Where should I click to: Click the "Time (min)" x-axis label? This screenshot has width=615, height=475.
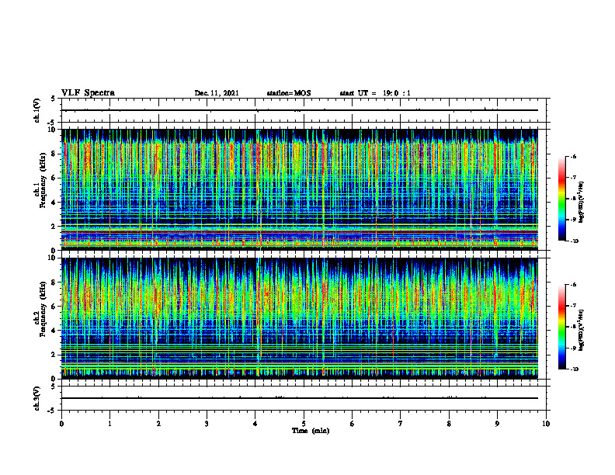311,431
